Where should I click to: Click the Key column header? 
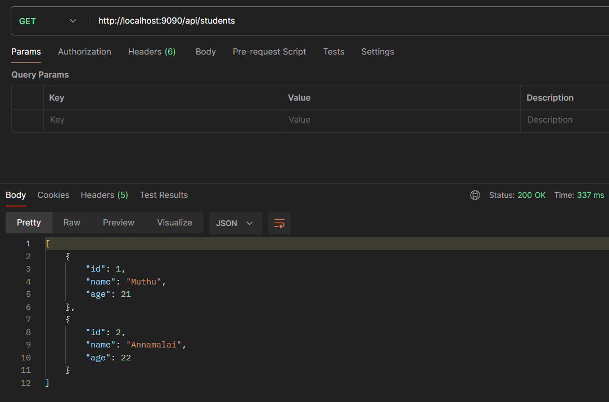[57, 98]
